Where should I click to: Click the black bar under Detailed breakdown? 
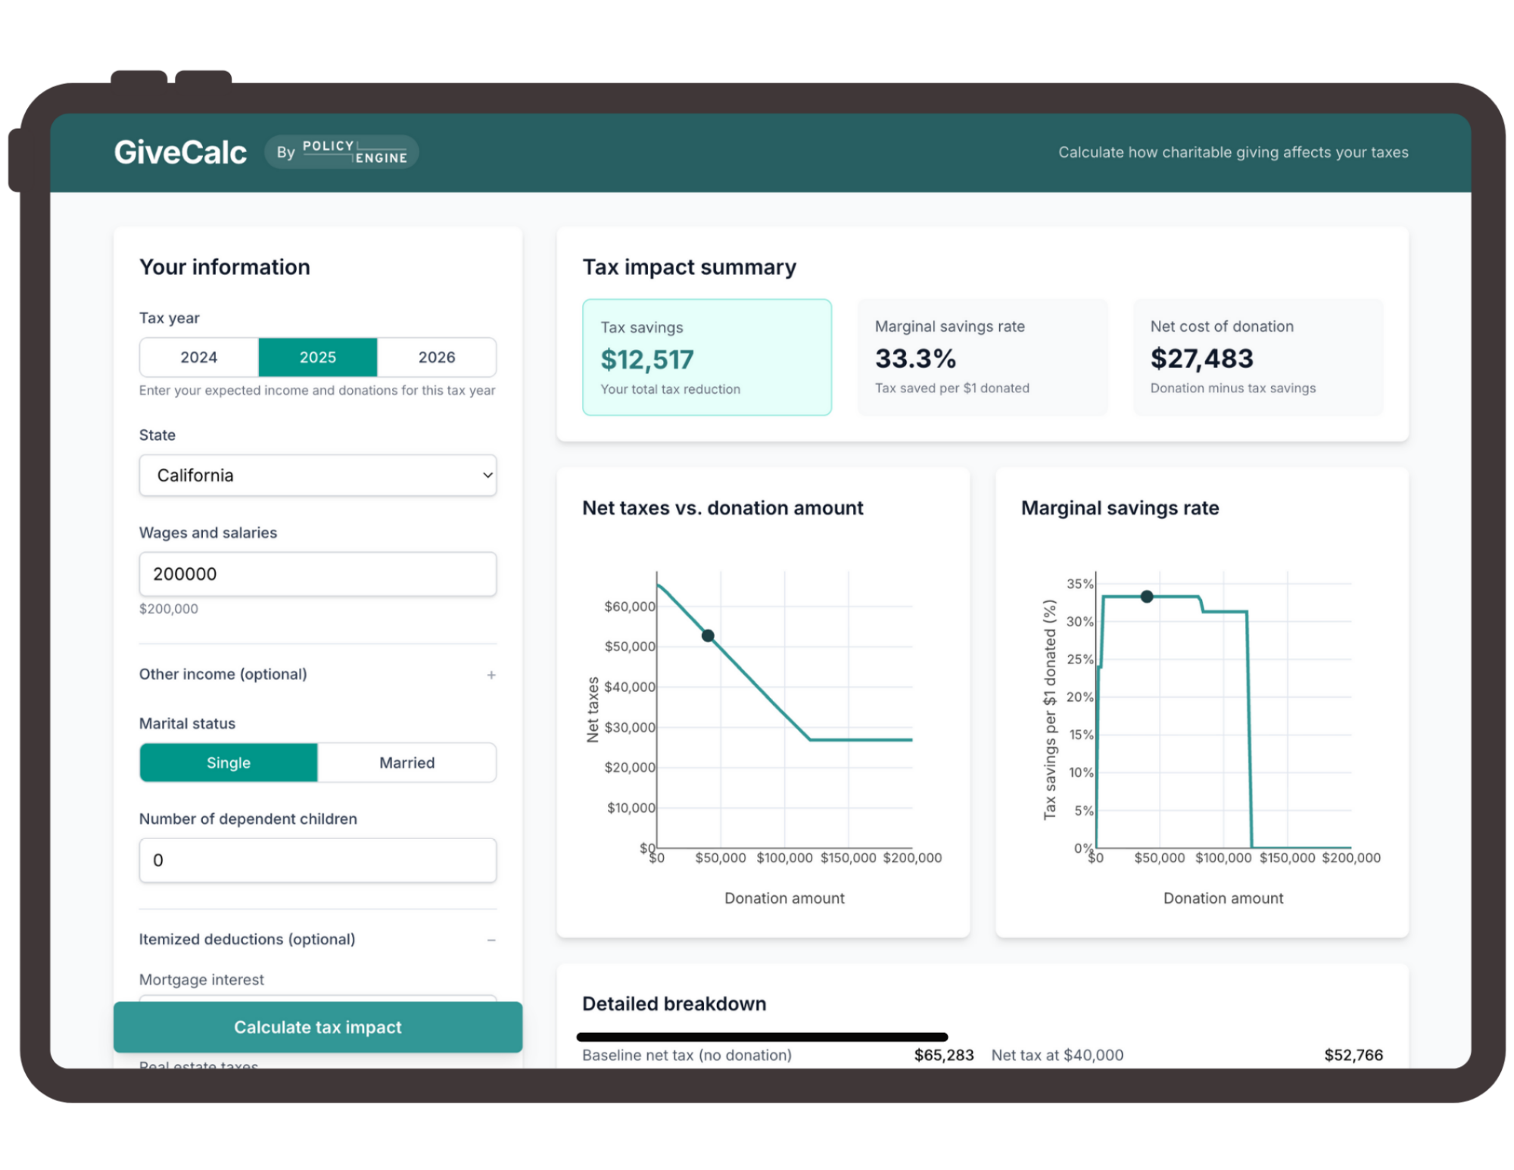[x=762, y=1037]
